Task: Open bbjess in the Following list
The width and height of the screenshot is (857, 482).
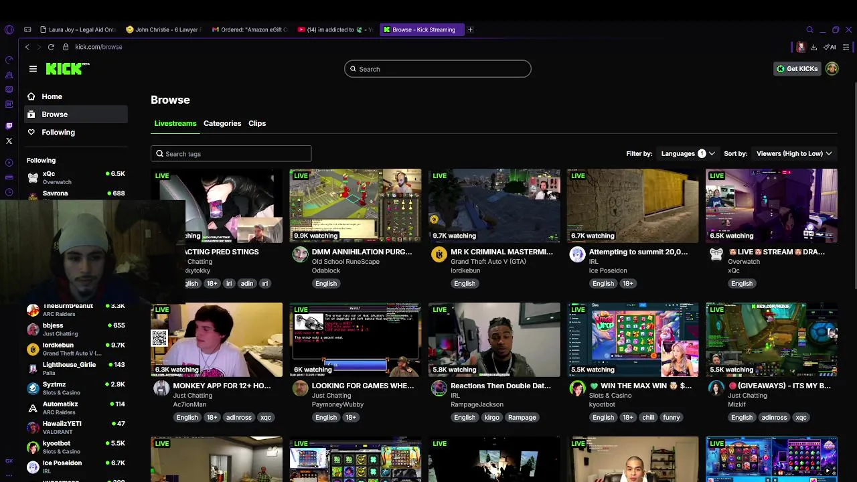Action: coord(76,329)
